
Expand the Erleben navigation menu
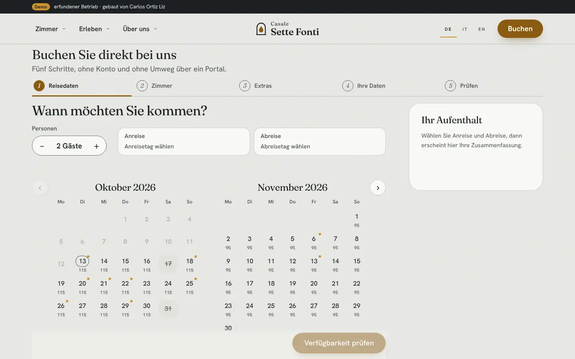[x=94, y=29]
